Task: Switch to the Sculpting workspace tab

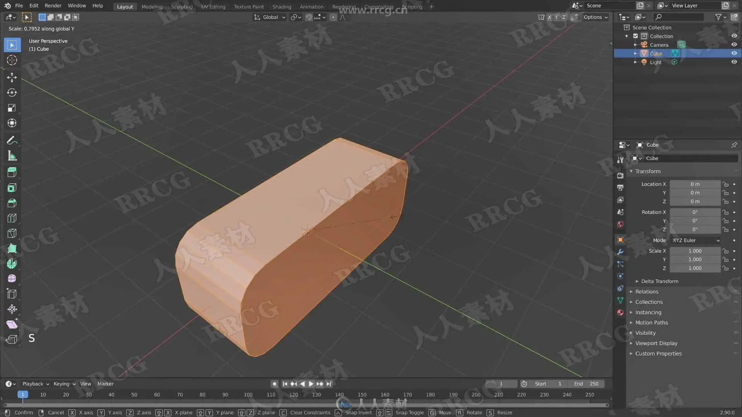Action: [x=182, y=7]
